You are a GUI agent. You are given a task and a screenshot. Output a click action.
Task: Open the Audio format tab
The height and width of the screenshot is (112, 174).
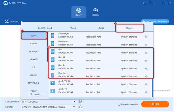click(x=101, y=28)
